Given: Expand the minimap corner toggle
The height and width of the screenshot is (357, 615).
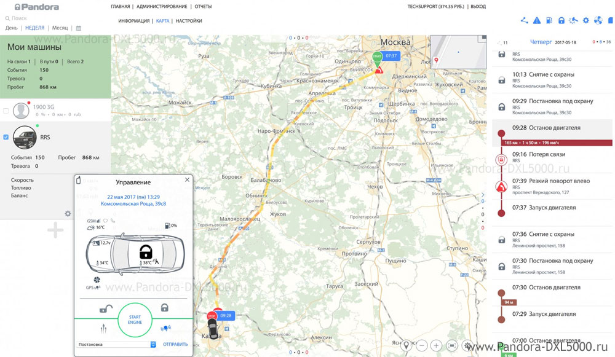Looking at the screenshot, I should click(482, 39).
